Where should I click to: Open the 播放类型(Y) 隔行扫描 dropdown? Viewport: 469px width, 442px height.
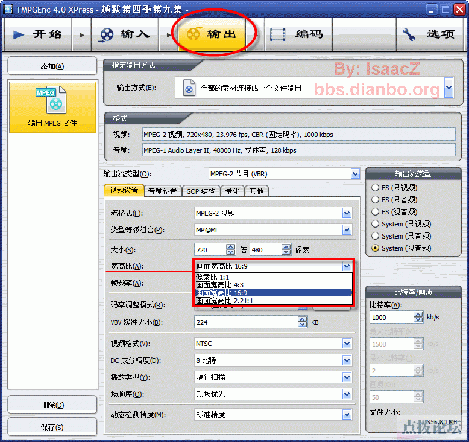(347, 377)
